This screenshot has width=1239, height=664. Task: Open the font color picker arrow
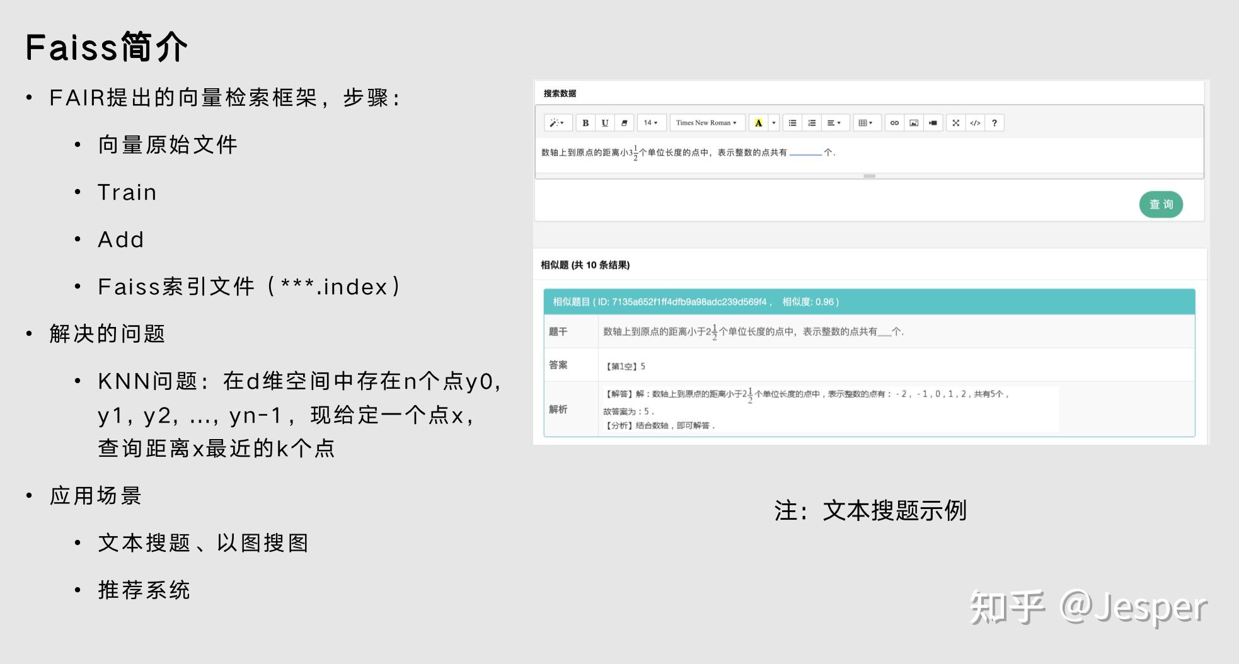pyautogui.click(x=773, y=123)
